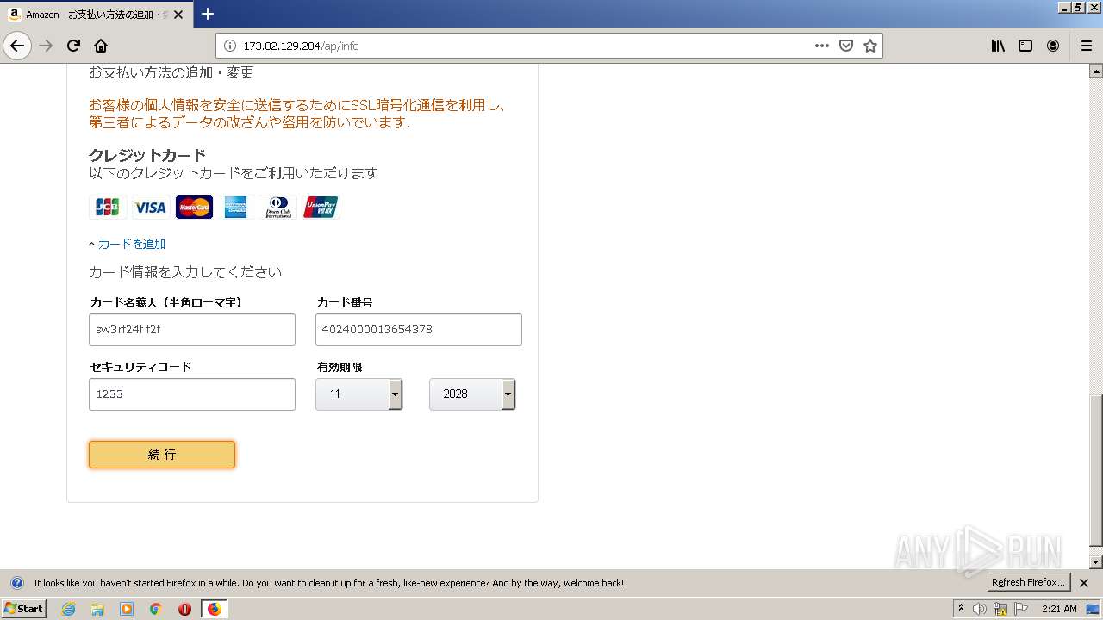
Task: Click the VISA card logo
Action: coord(150,207)
